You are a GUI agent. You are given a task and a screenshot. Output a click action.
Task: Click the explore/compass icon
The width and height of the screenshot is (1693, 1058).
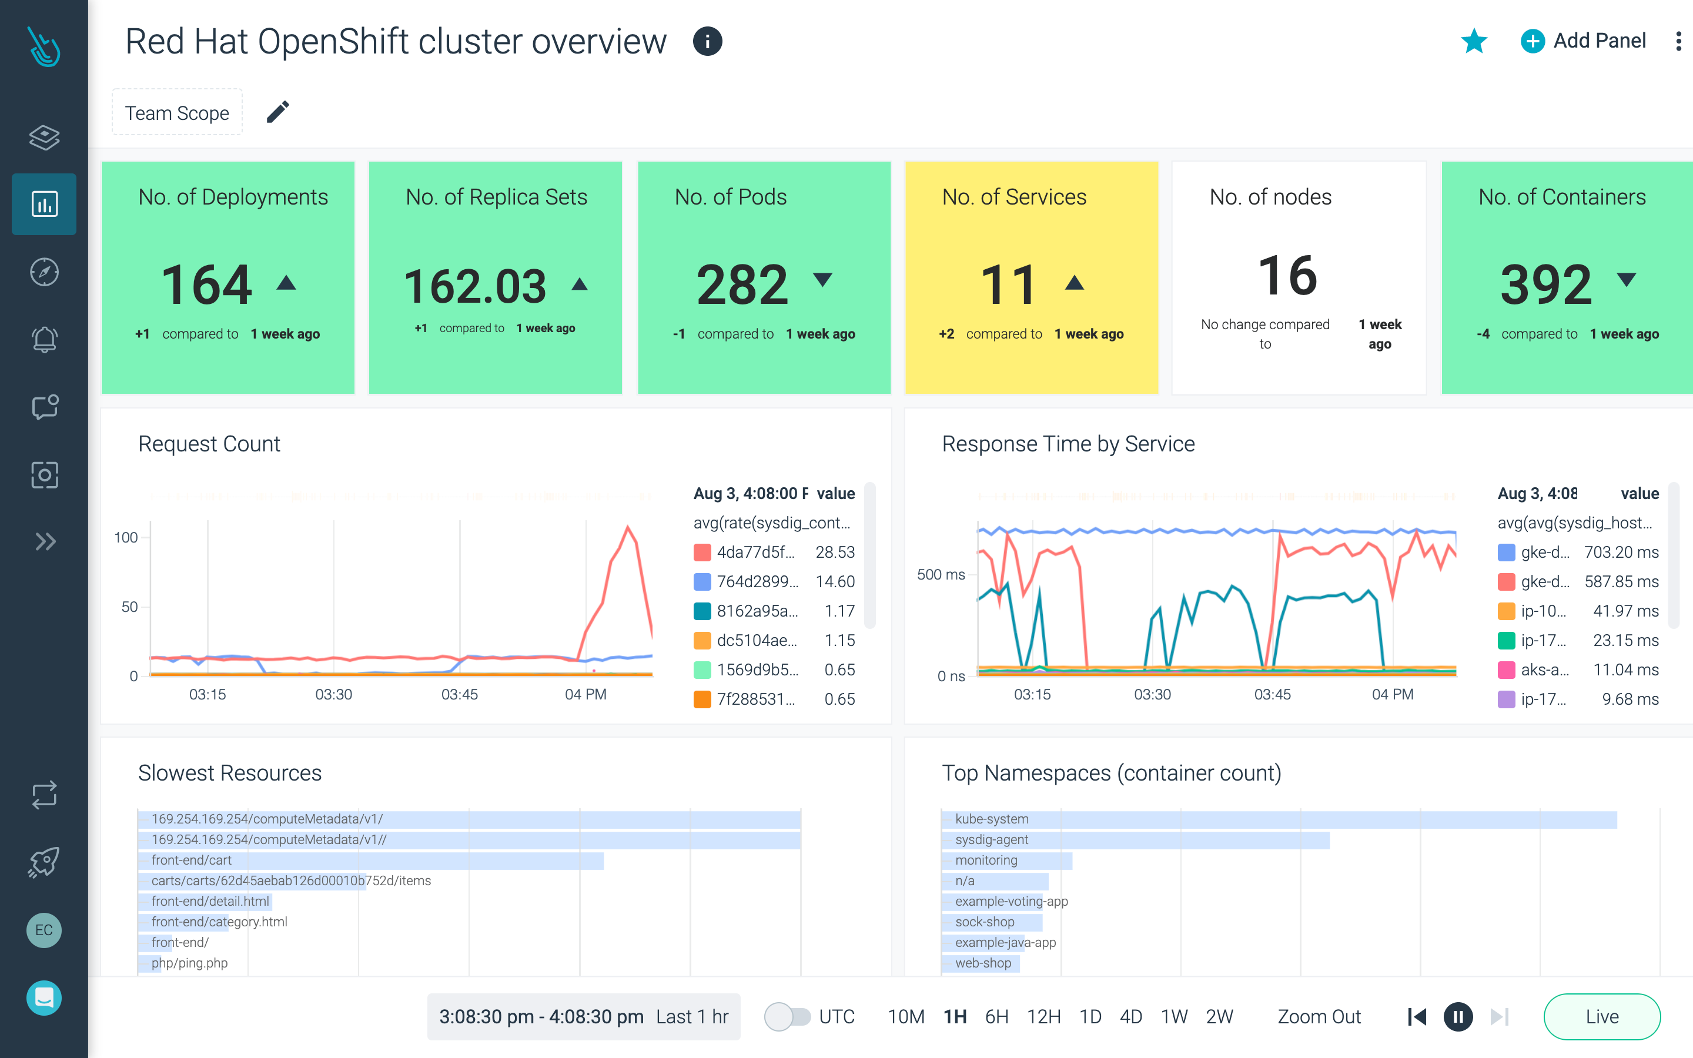click(46, 272)
